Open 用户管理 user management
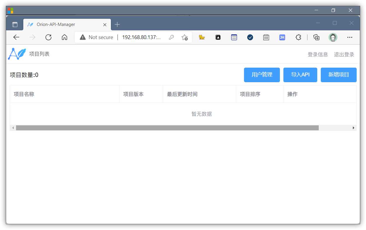This screenshot has height=230, width=366. (262, 75)
